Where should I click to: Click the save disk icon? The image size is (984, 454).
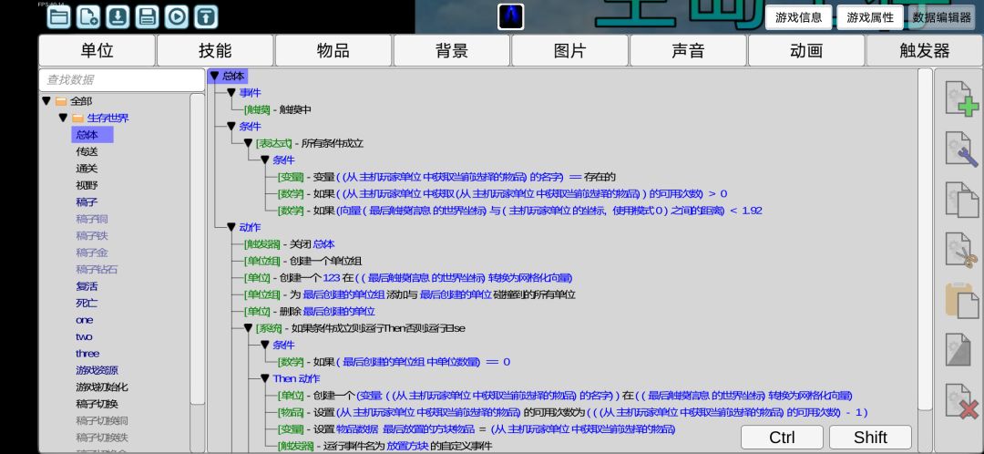point(148,17)
